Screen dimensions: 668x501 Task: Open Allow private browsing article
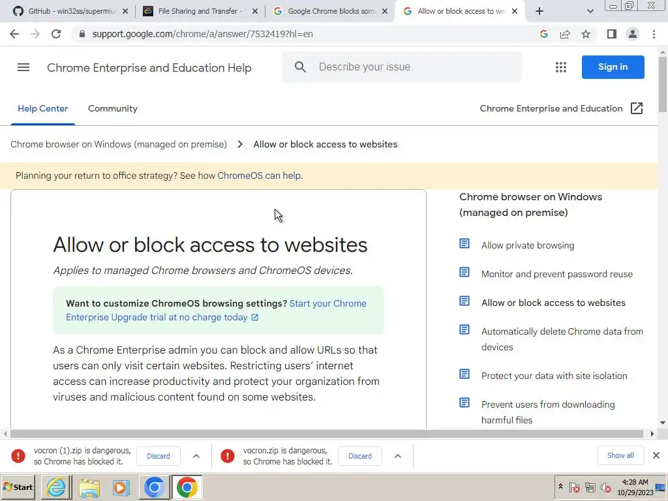[x=527, y=245]
